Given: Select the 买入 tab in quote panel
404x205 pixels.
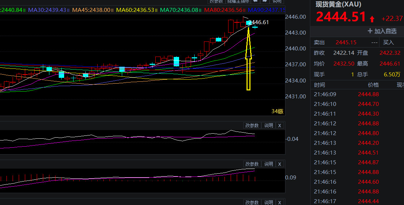Looking at the screenshot, I should coord(388,42).
